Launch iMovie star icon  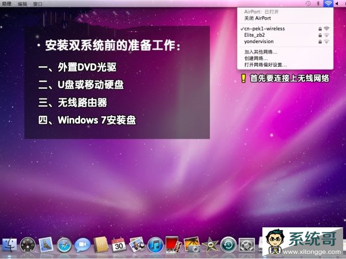pos(210,245)
